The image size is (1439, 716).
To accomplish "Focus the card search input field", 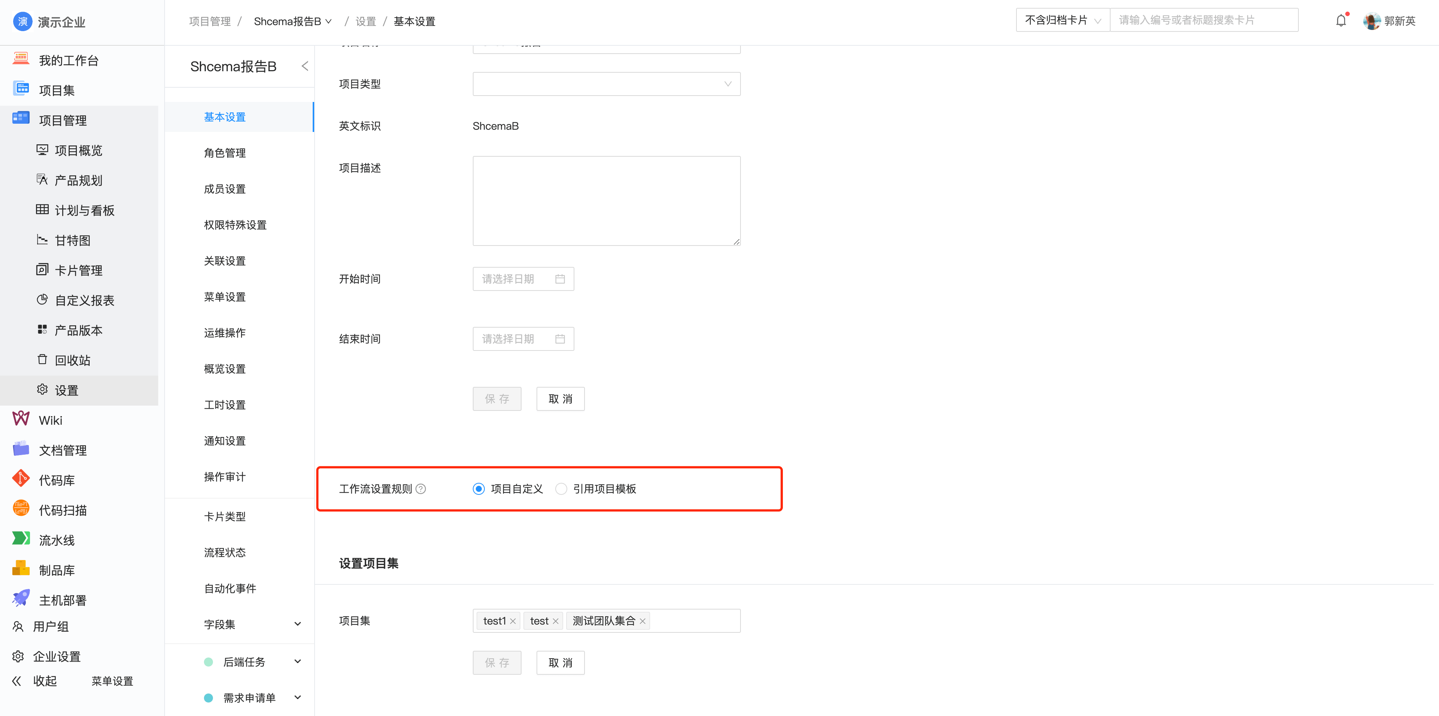I will [1204, 20].
